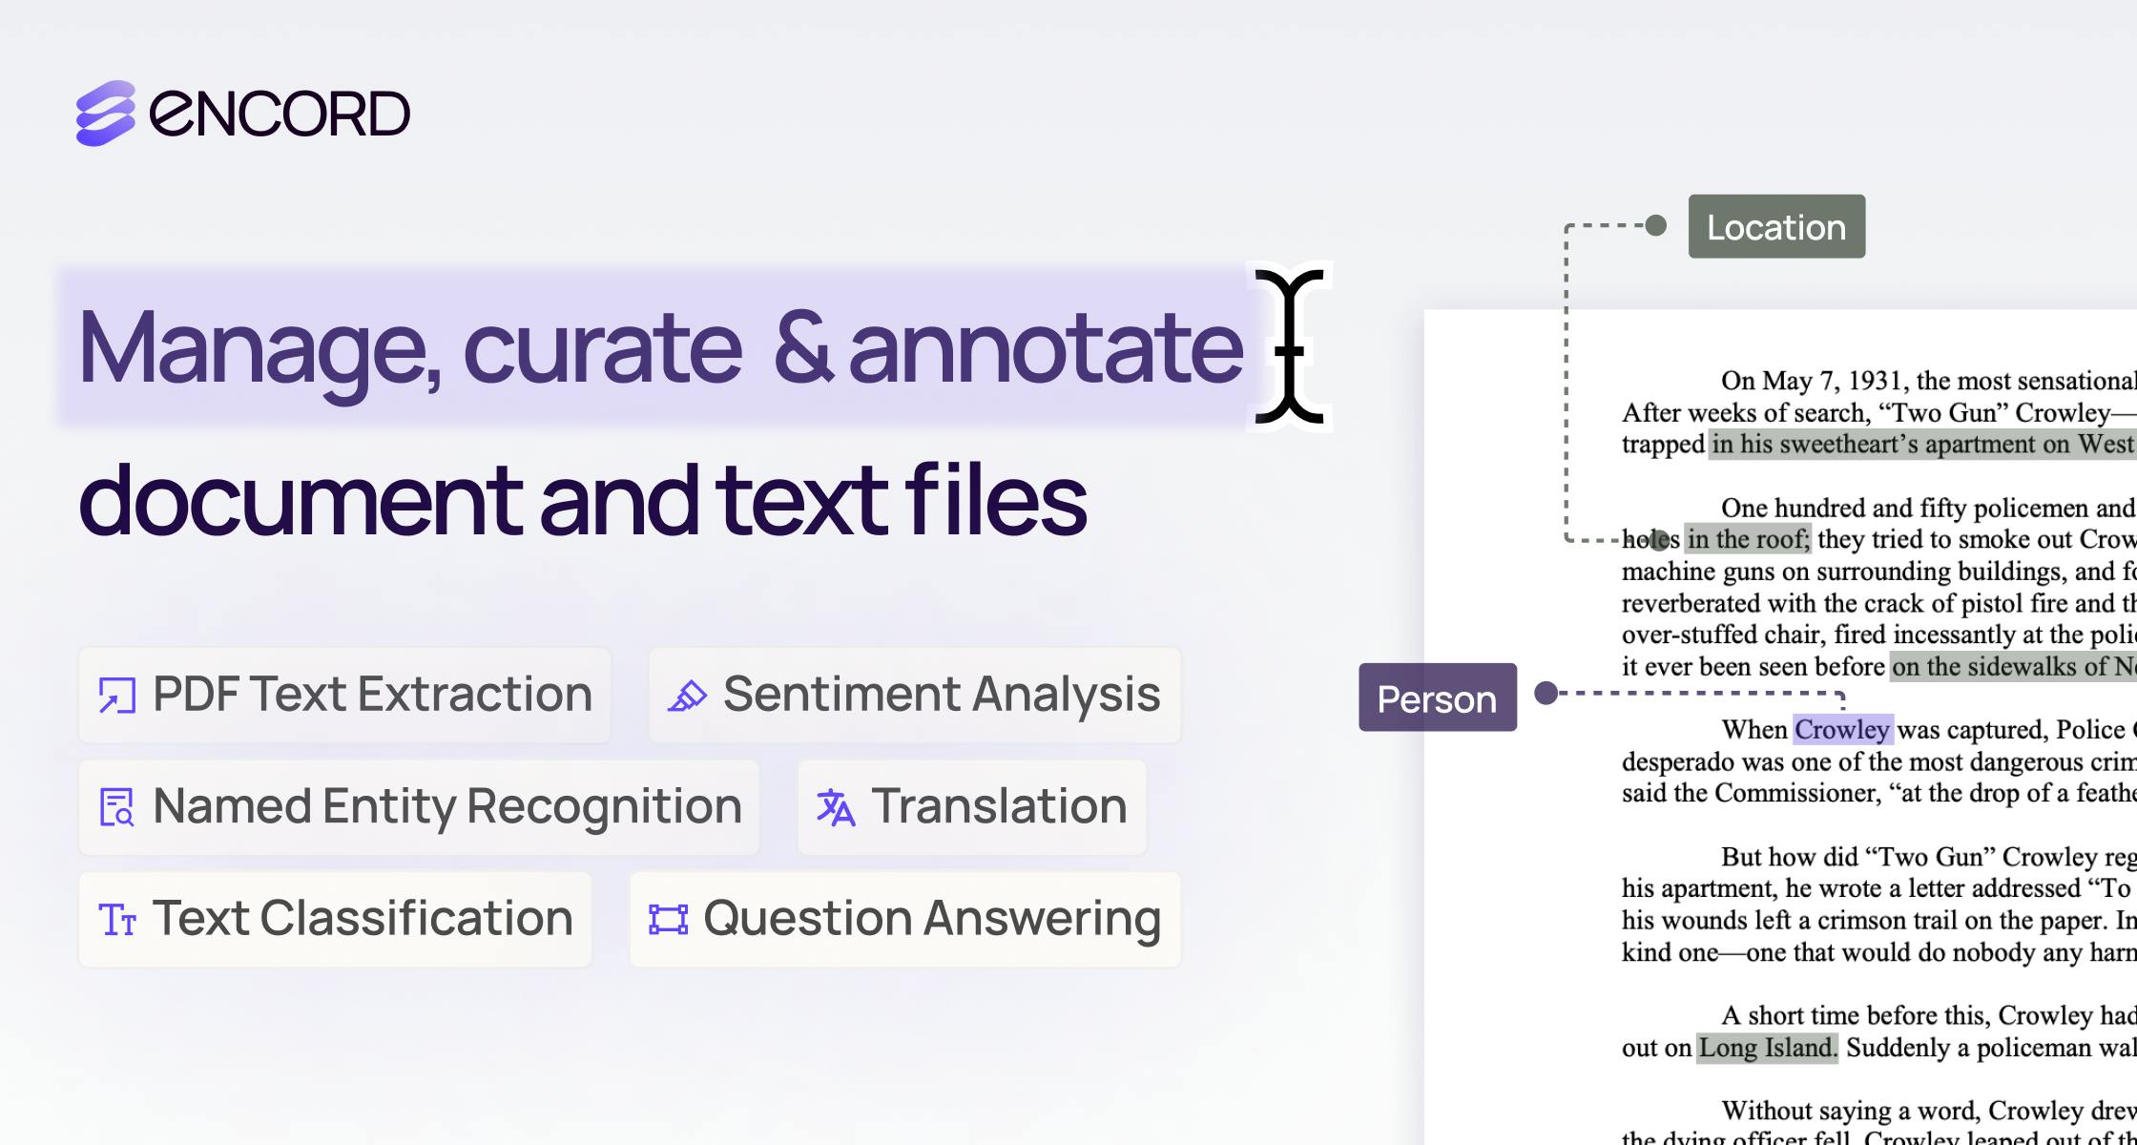The image size is (2137, 1145).
Task: Click the Named Entity Recognition icon
Action: [x=117, y=805]
